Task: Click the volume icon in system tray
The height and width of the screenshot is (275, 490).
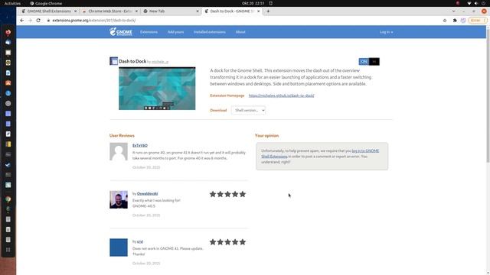Action: click(476, 3)
